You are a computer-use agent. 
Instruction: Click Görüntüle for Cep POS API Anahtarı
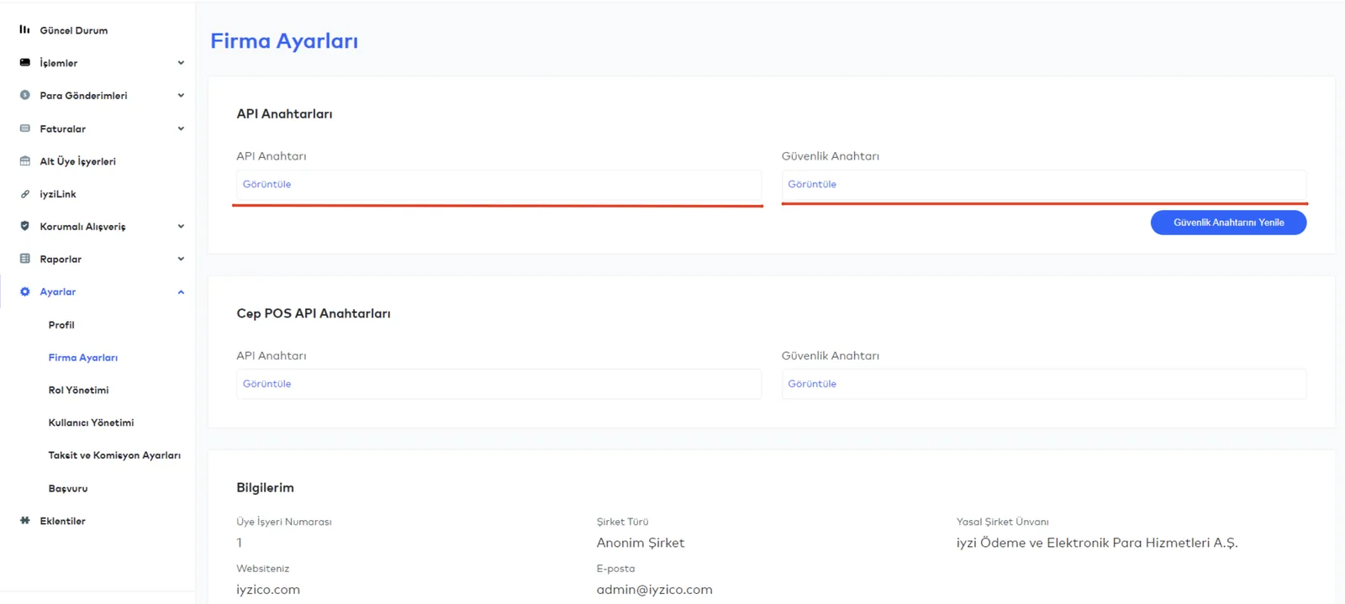click(x=267, y=384)
